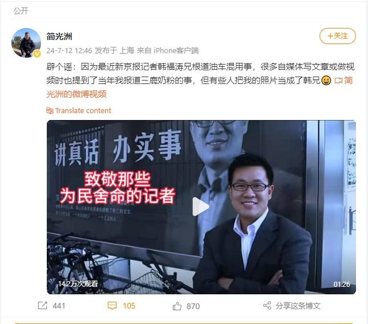Click the video camera icon in post text
368x324 pixels.
(x=338, y=81)
